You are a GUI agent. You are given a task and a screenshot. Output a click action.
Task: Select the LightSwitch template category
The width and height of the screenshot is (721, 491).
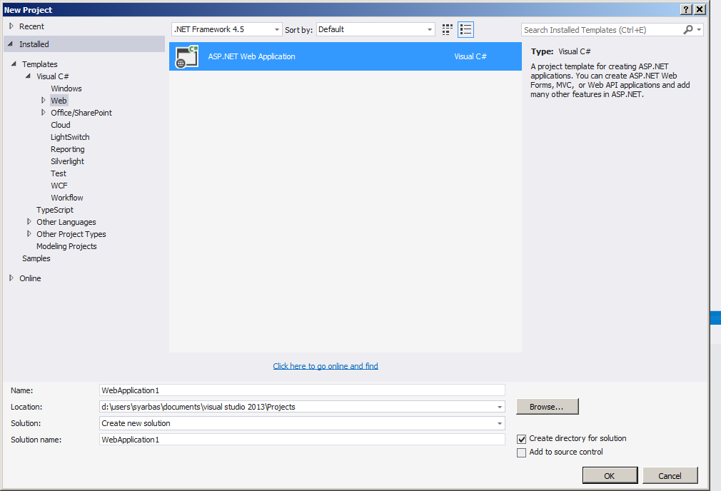[x=70, y=137]
